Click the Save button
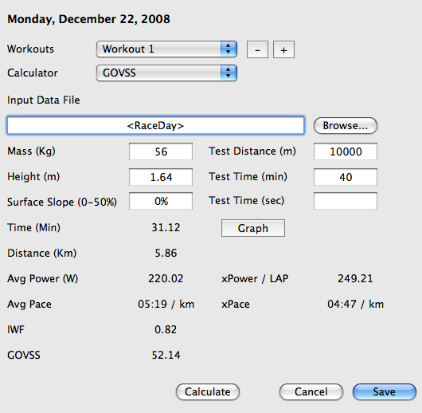This screenshot has height=413, width=422. pyautogui.click(x=385, y=391)
